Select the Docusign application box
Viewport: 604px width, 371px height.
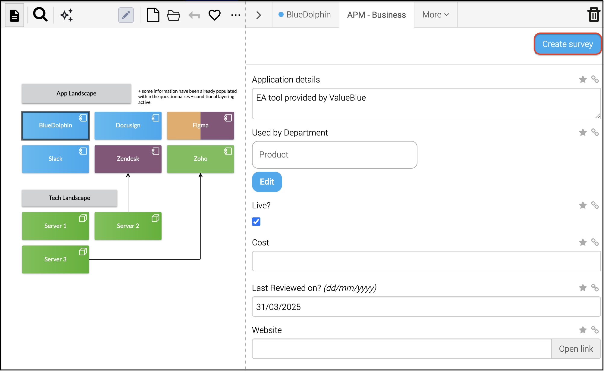[x=128, y=126]
